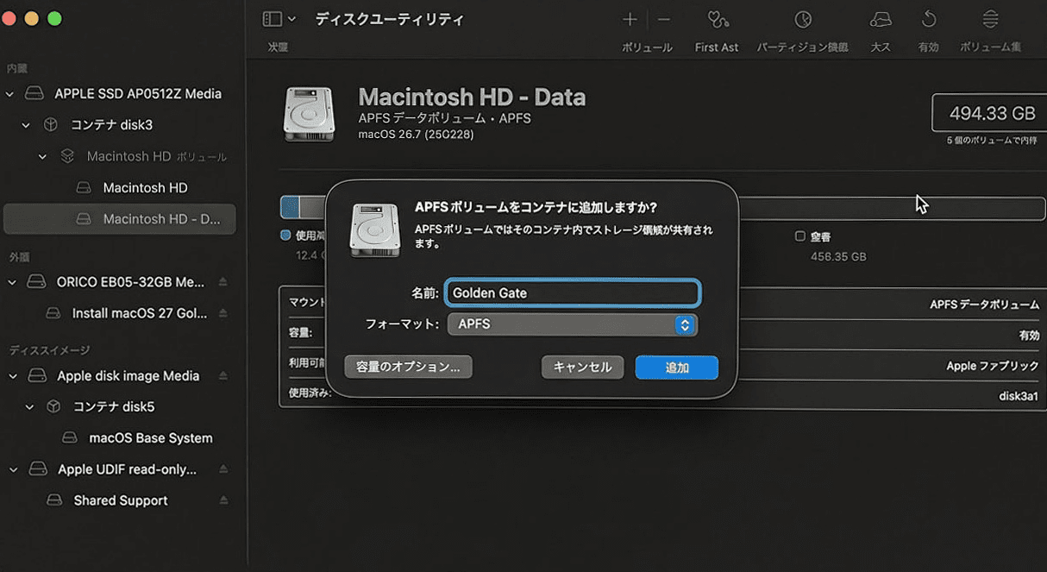1047x572 pixels.
Task: Eject the Apple disk image Media
Action: pos(223,375)
